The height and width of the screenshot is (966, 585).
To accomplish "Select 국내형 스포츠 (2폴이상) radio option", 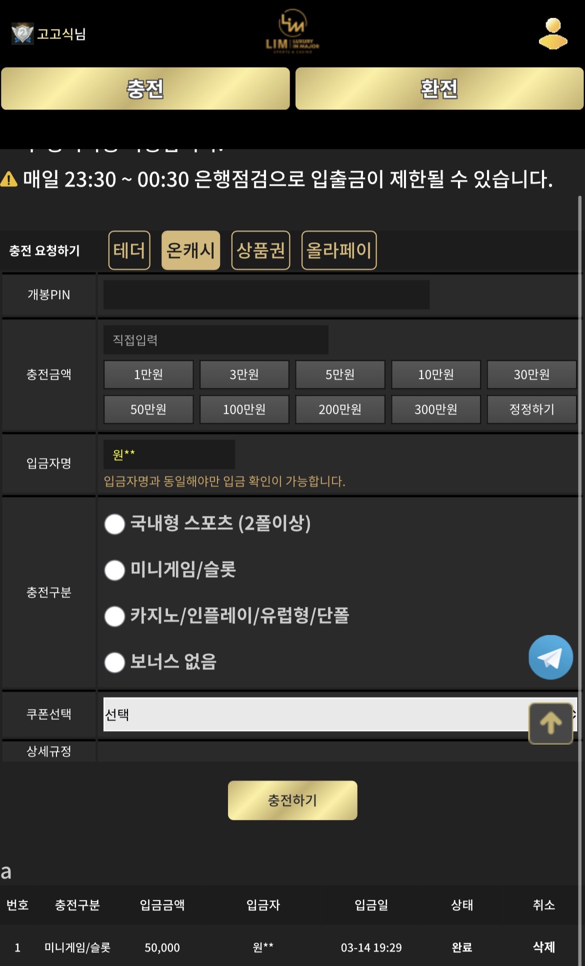I will click(x=114, y=524).
